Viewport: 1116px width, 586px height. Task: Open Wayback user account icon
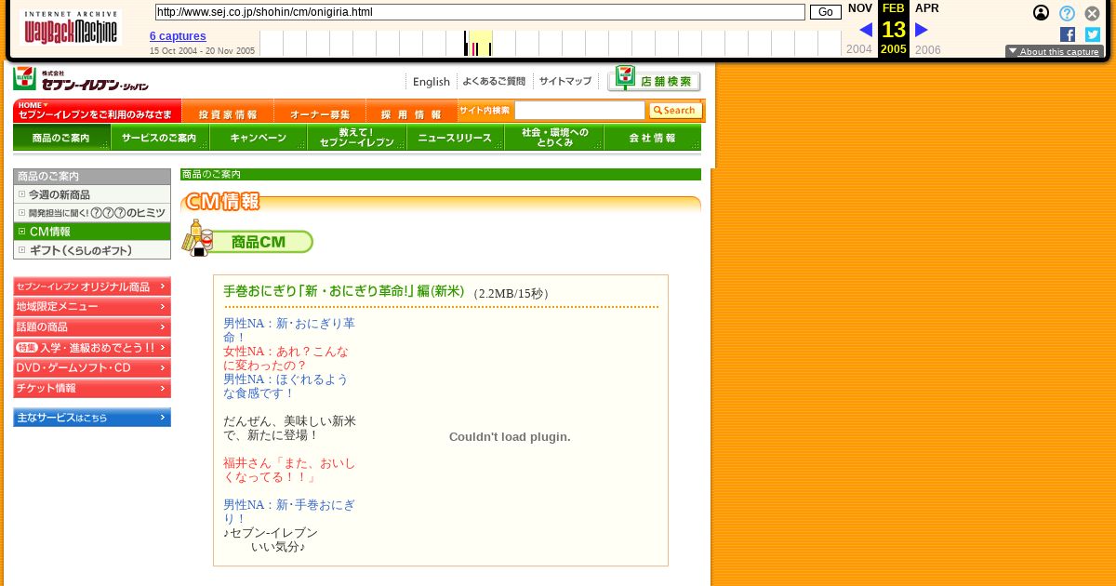1042,13
